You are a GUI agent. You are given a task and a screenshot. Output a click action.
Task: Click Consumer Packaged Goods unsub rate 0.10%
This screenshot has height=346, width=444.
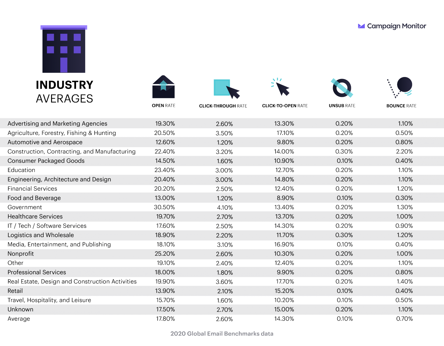coord(345,161)
